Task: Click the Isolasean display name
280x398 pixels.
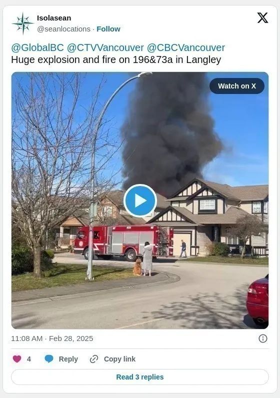Action: pyautogui.click(x=54, y=18)
